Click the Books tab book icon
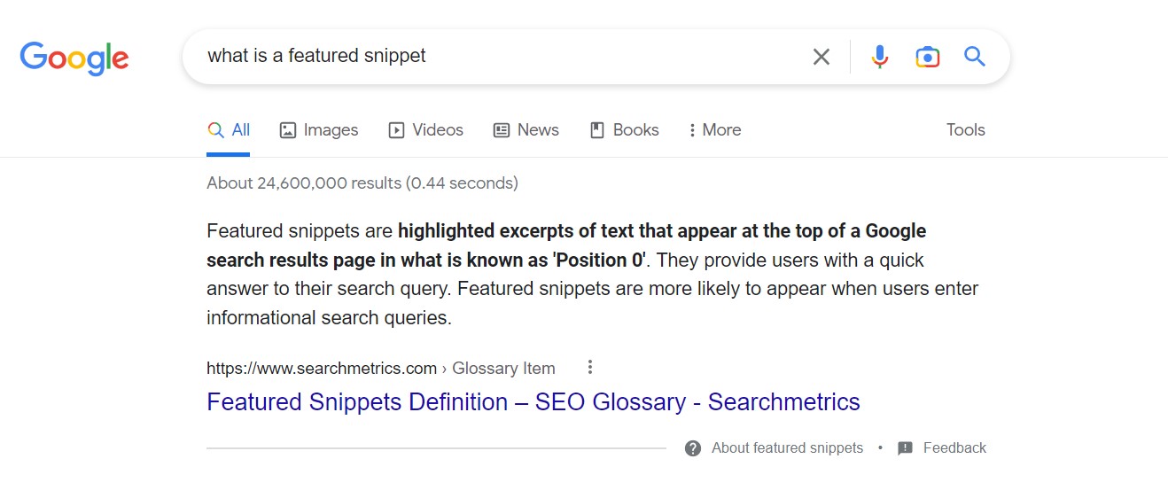Screen dimensions: 1168x490 597,130
